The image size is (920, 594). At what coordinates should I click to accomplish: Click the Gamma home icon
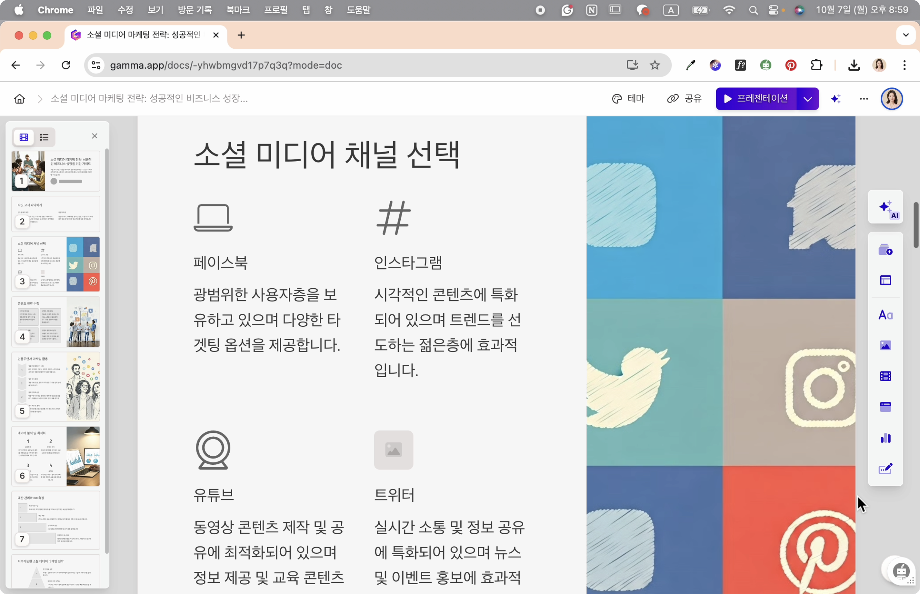point(19,99)
